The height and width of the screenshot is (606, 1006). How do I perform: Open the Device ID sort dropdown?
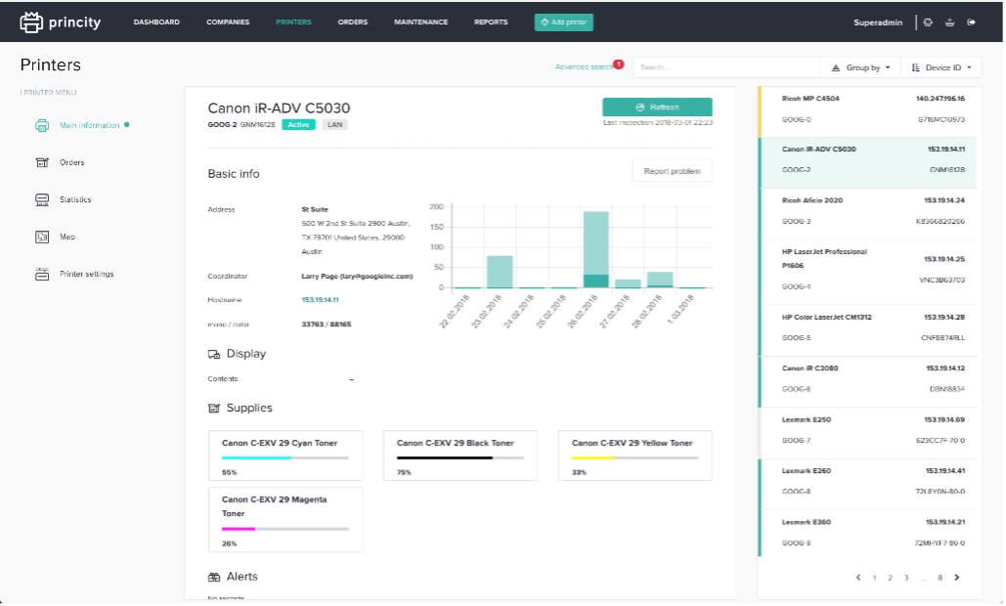941,68
